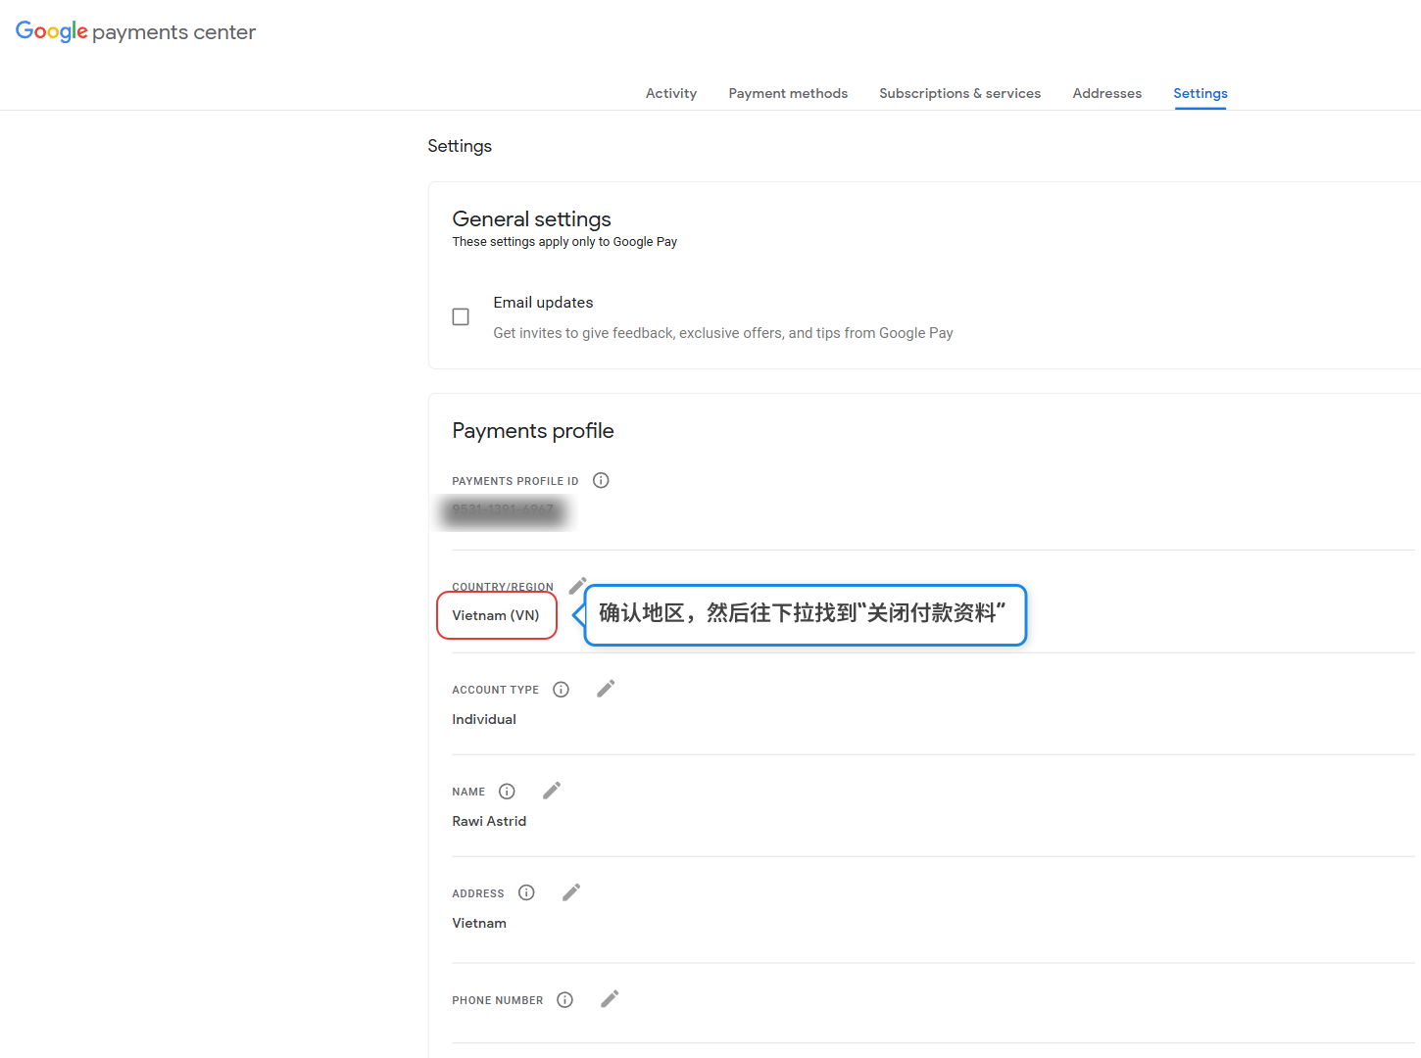Open the Addresses tab
The height and width of the screenshot is (1058, 1421).
click(x=1106, y=93)
